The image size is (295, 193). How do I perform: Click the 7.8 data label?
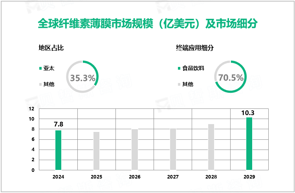(x=59, y=124)
